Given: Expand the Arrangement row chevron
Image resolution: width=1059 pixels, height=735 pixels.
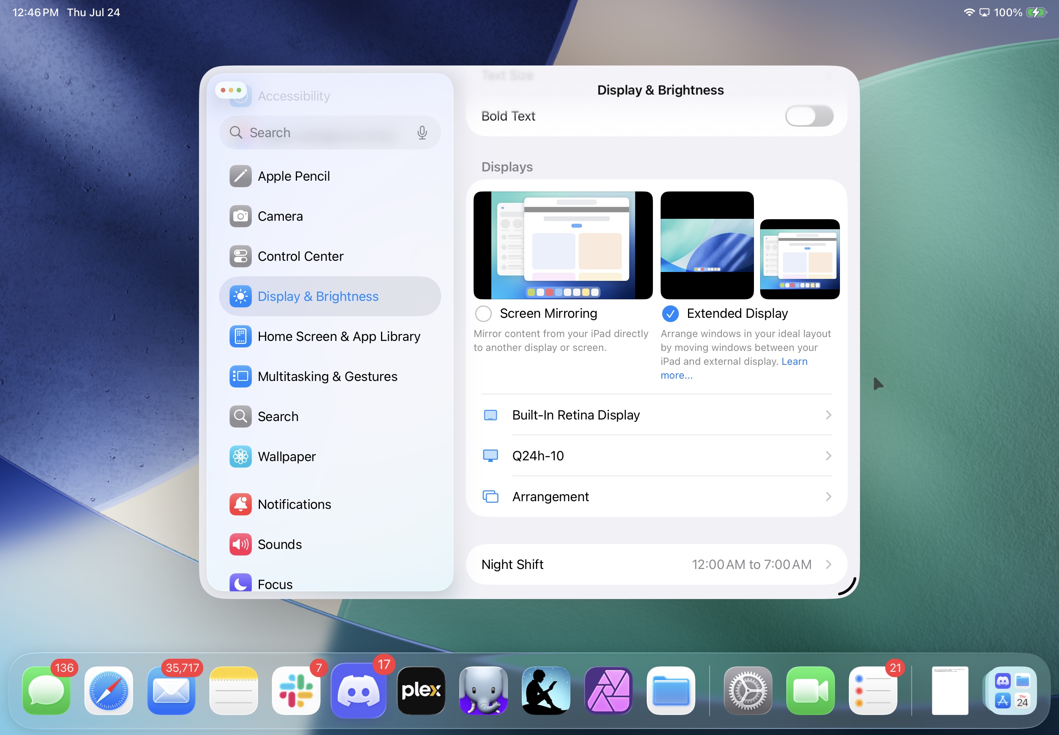Looking at the screenshot, I should [x=828, y=497].
